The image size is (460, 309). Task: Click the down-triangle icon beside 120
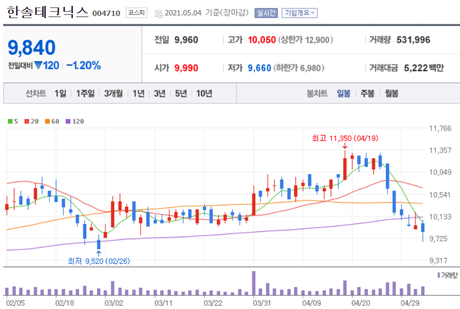38,65
